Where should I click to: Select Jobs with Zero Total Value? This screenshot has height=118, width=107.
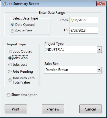10,80
